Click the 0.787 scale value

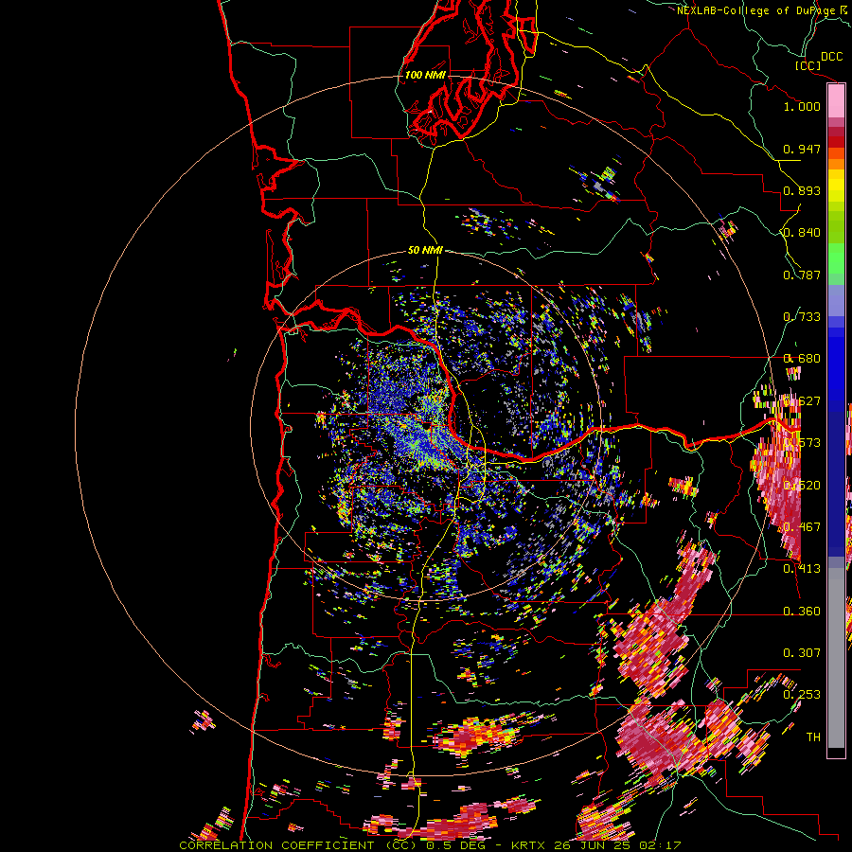(802, 275)
